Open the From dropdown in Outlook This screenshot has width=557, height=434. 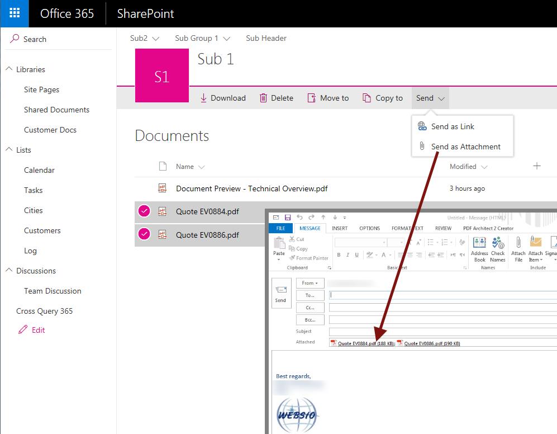pyautogui.click(x=310, y=283)
